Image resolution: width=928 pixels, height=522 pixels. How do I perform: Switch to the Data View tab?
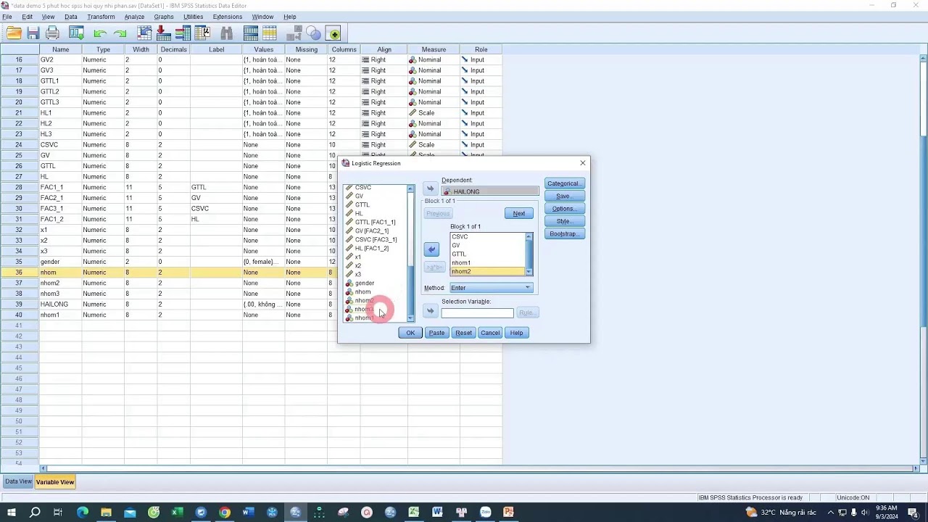pos(18,482)
